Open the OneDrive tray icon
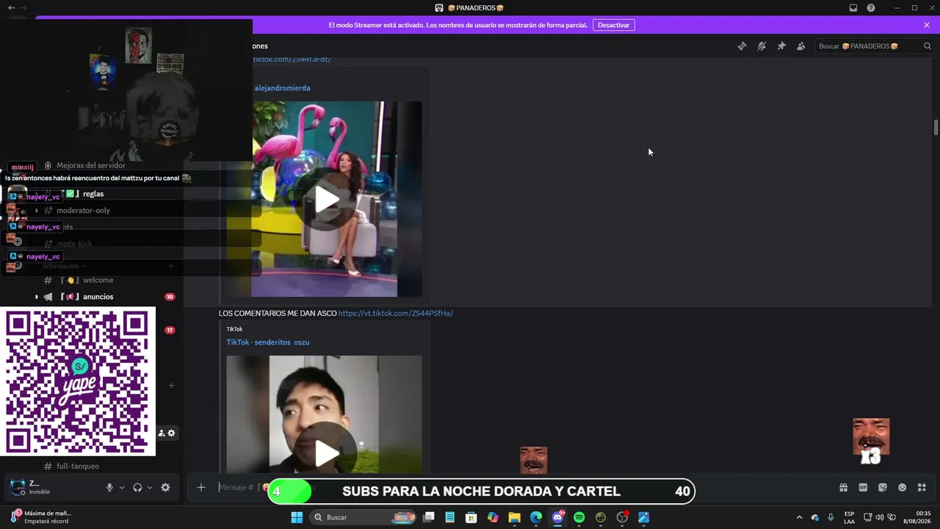The height and width of the screenshot is (529, 940). (815, 517)
